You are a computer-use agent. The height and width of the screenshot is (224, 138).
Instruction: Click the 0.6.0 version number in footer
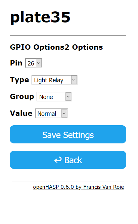(67, 187)
